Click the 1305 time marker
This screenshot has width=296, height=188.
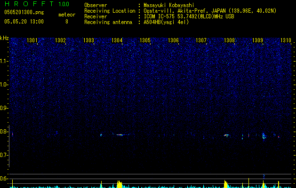coord(145,40)
